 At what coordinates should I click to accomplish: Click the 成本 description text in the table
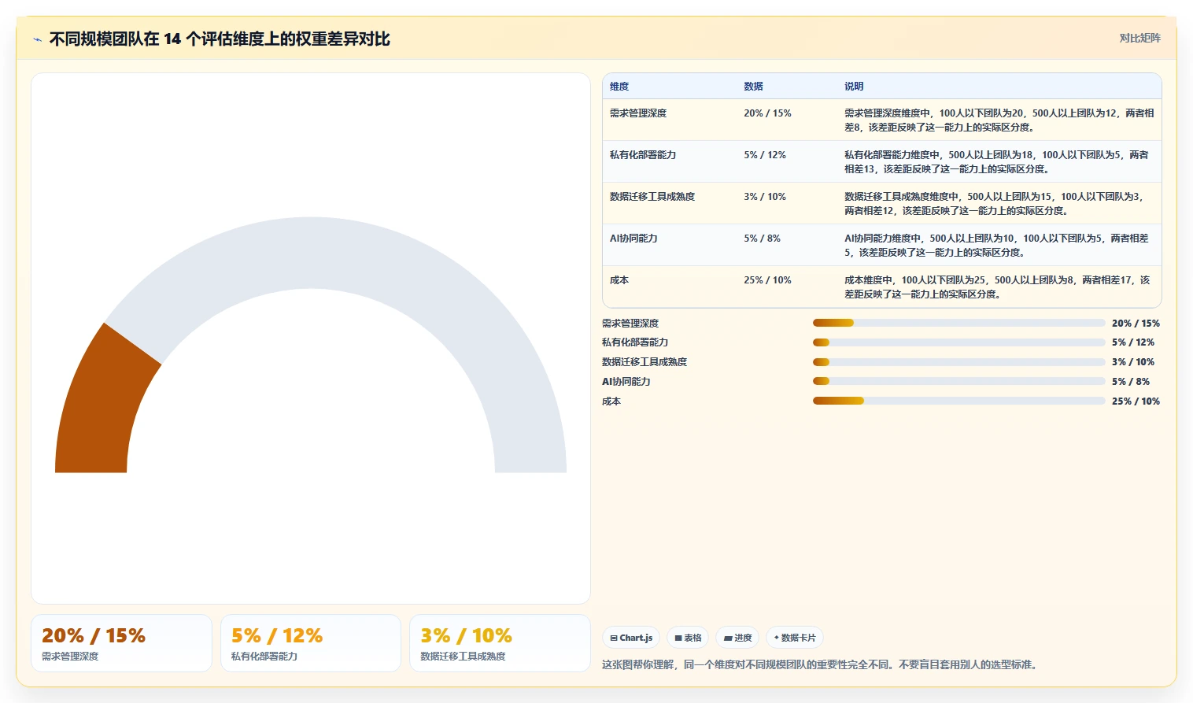click(x=998, y=287)
